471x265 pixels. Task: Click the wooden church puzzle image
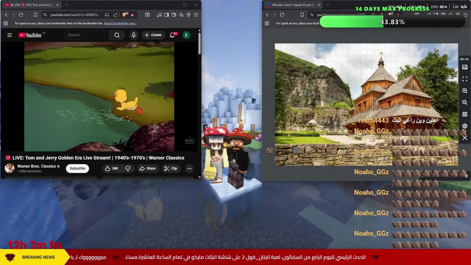(x=366, y=105)
